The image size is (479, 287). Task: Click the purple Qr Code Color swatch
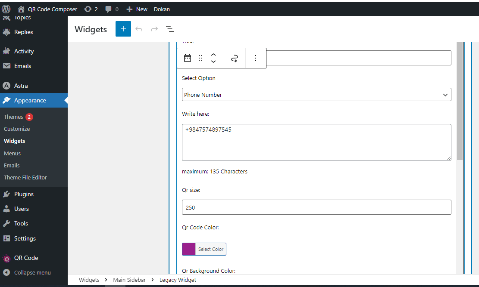[x=189, y=249]
